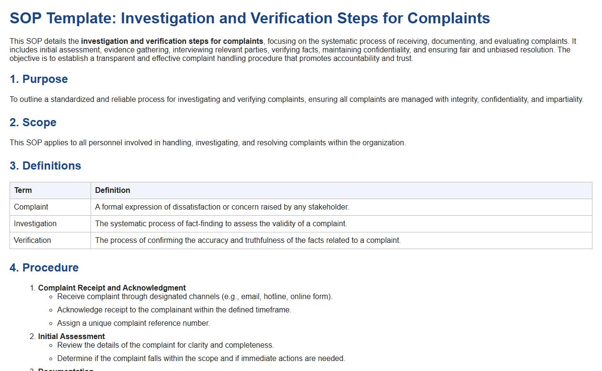This screenshot has width=602, height=371.
Task: Click the "Initial Assessment" step title
Action: tap(71, 336)
